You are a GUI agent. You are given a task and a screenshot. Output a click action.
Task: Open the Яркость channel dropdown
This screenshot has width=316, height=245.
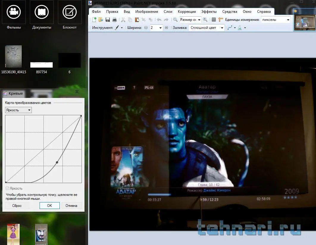coord(18,110)
